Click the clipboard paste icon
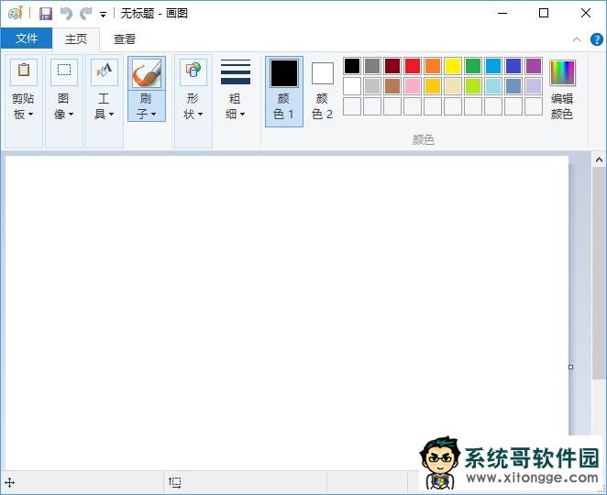 pos(24,71)
